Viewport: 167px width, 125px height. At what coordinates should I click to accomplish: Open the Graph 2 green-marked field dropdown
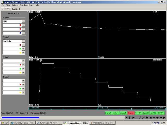pos(23,49)
